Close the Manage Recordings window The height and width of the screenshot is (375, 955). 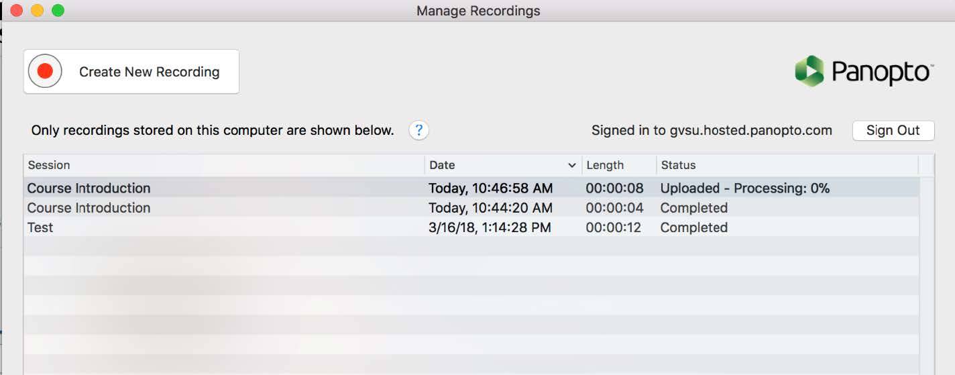tap(17, 11)
